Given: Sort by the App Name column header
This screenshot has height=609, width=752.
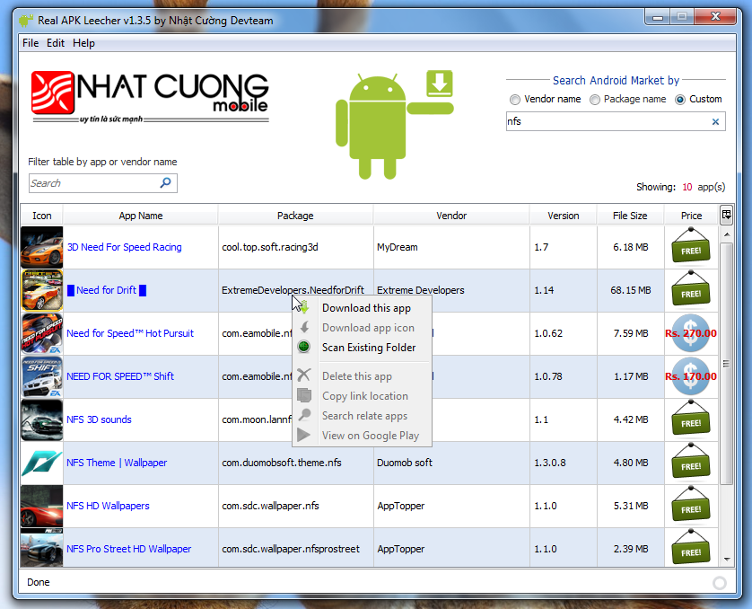Looking at the screenshot, I should click(x=141, y=216).
